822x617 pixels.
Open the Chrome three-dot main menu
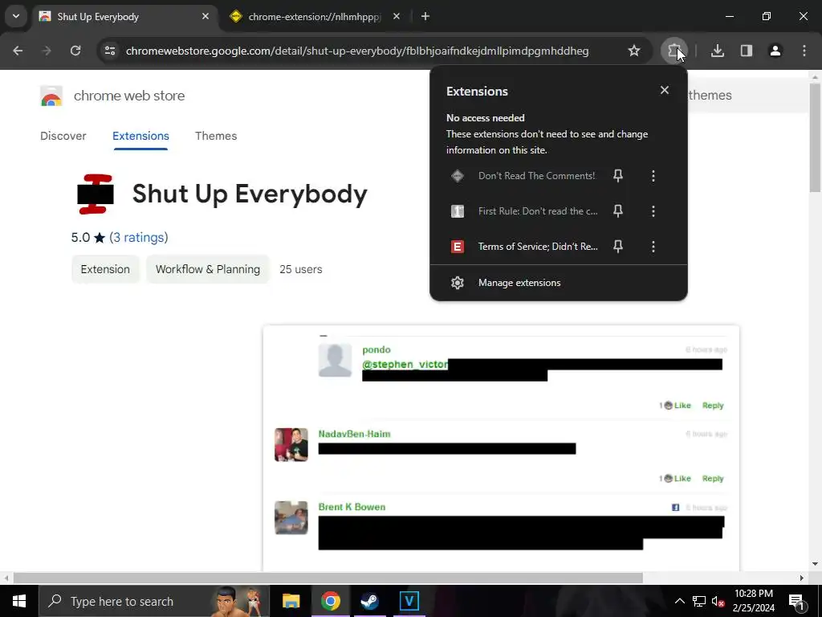tap(804, 51)
